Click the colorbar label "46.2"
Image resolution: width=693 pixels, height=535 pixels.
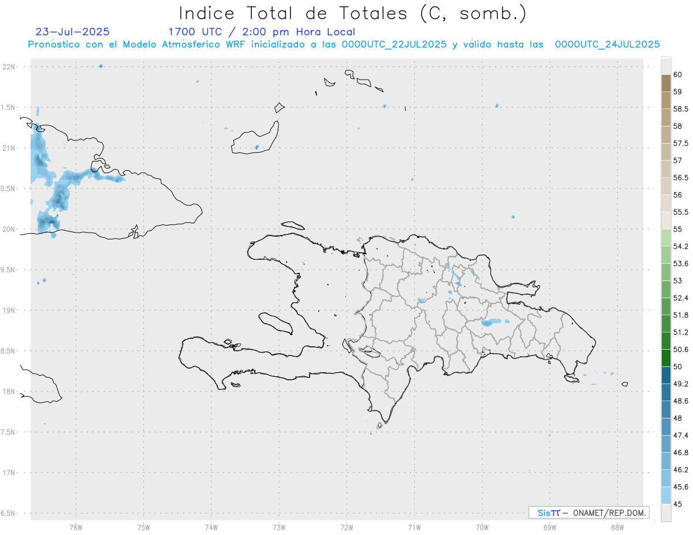[680, 470]
